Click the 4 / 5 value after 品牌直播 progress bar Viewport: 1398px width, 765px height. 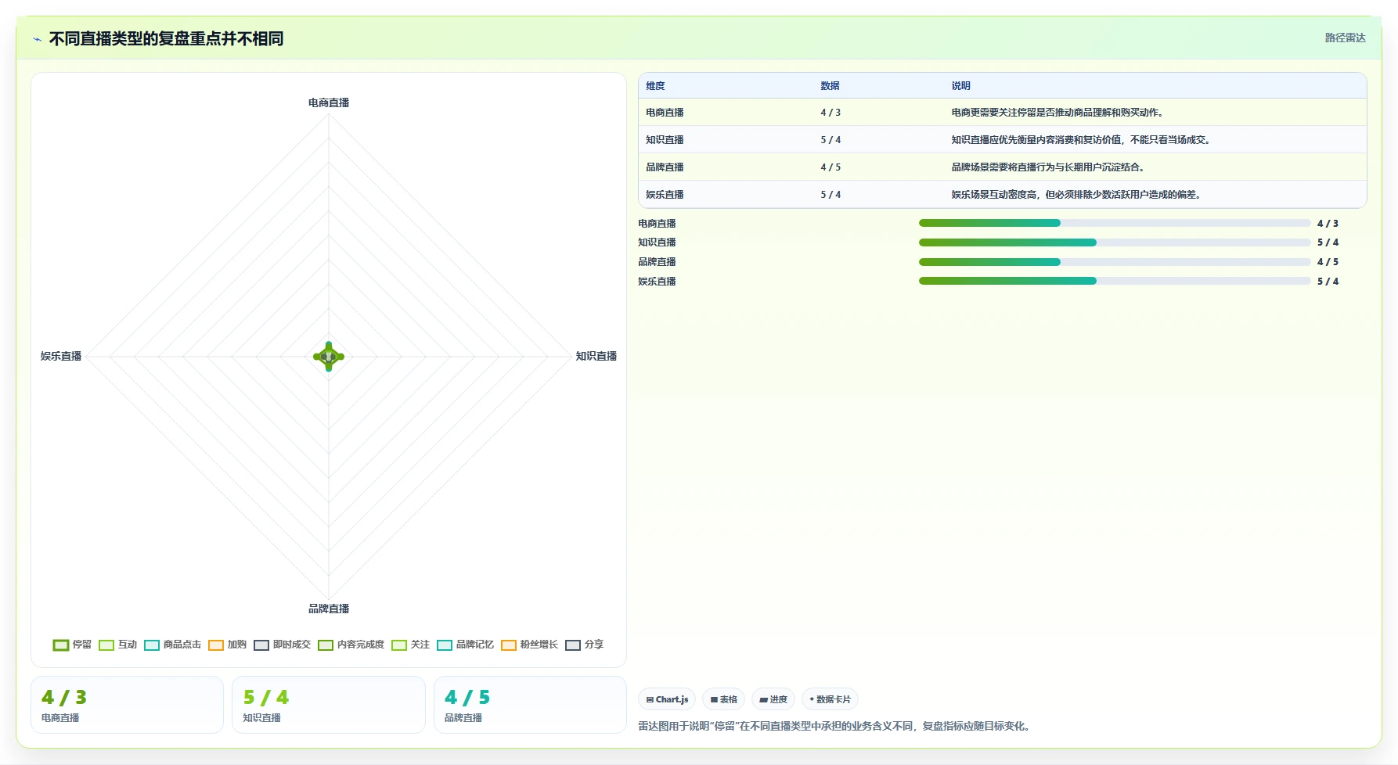tap(1328, 262)
